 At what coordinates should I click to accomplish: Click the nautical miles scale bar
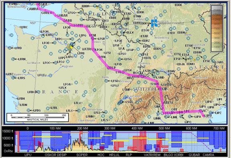pos(38,117)
